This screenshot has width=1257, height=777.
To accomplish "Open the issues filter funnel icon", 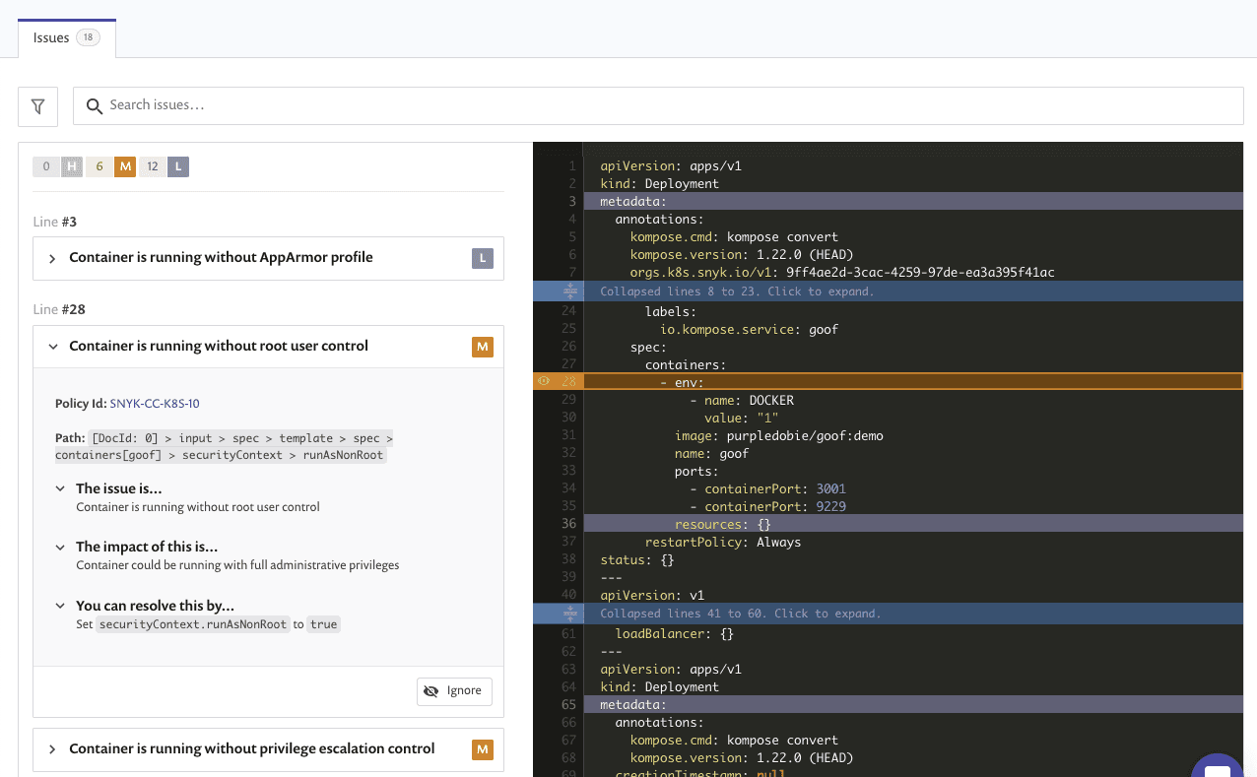I will click(36, 105).
